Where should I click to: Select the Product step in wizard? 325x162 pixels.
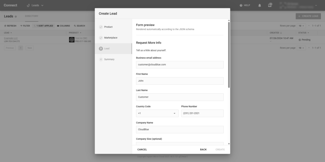108,27
